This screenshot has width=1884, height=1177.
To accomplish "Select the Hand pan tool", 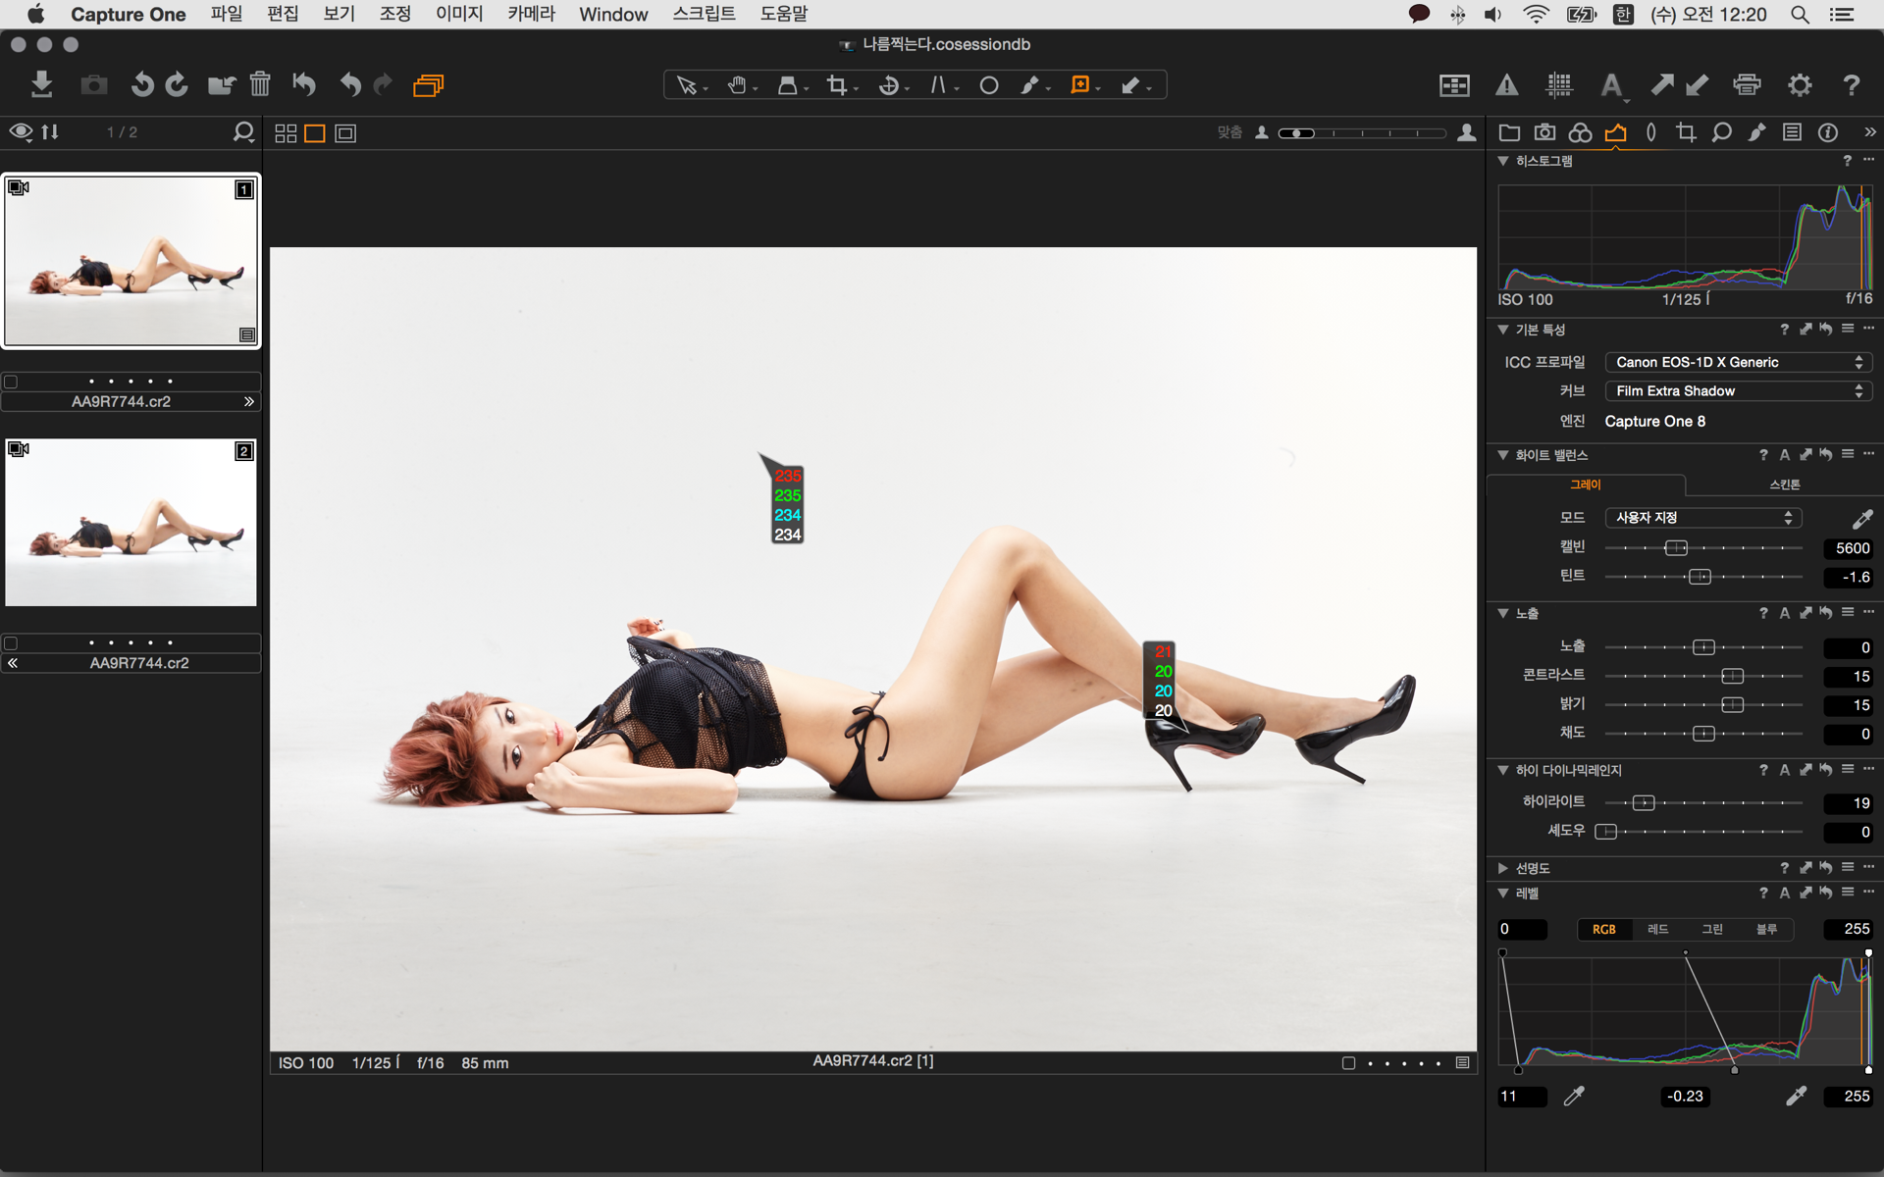I will pos(737,85).
